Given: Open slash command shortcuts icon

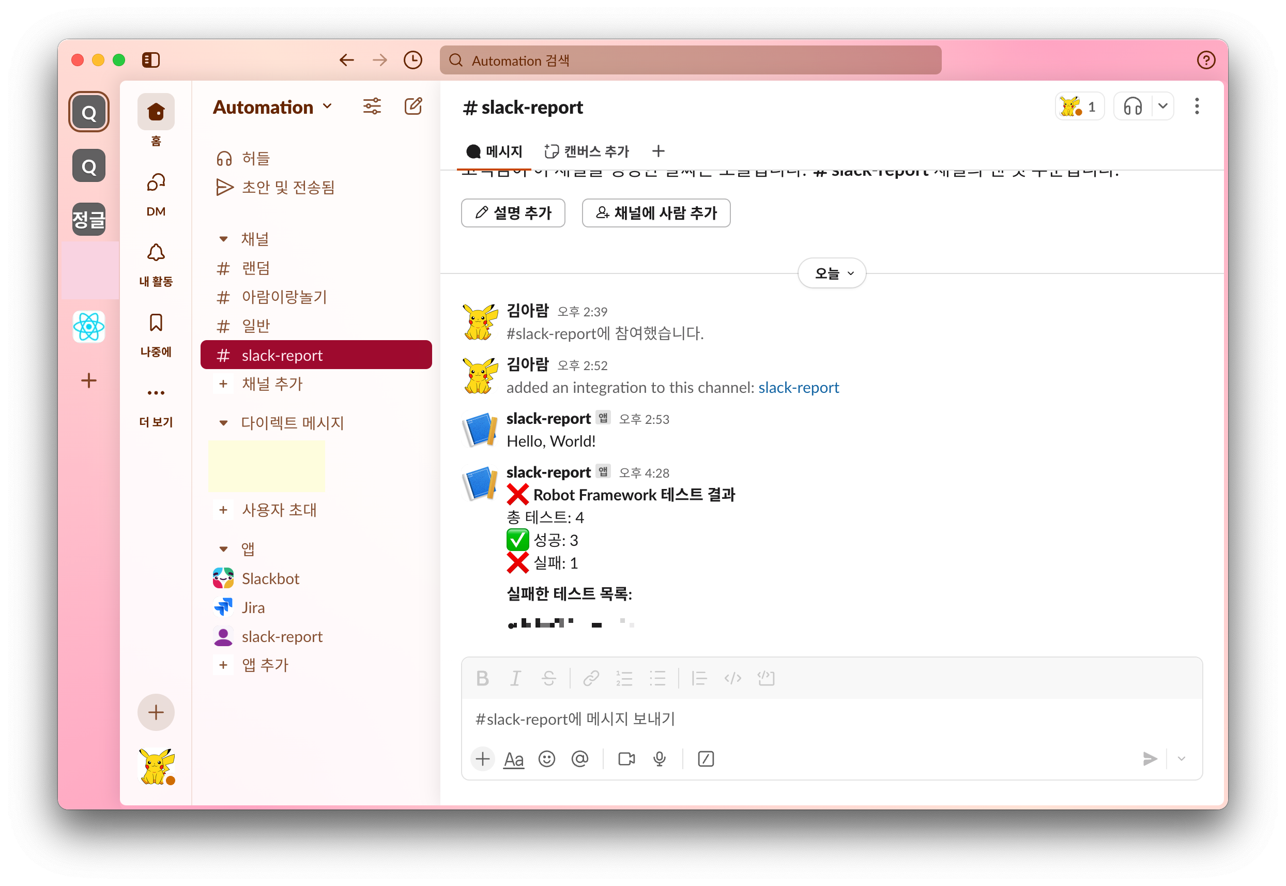Looking at the screenshot, I should (706, 759).
